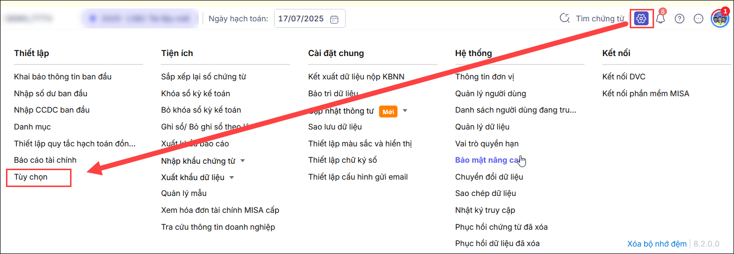Click the Mới badge
Screen dimensions: 734x254
(x=388, y=112)
